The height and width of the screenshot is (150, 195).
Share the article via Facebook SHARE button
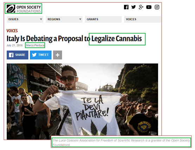pos(18,55)
